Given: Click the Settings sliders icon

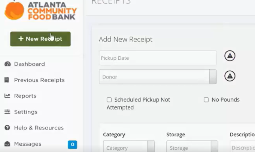Looking at the screenshot, I should point(7,112).
